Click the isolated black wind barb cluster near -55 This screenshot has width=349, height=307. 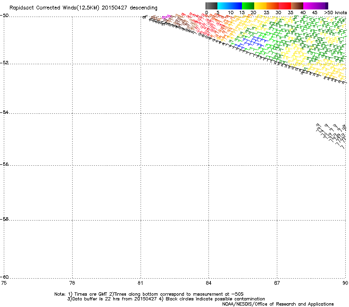[331, 136]
